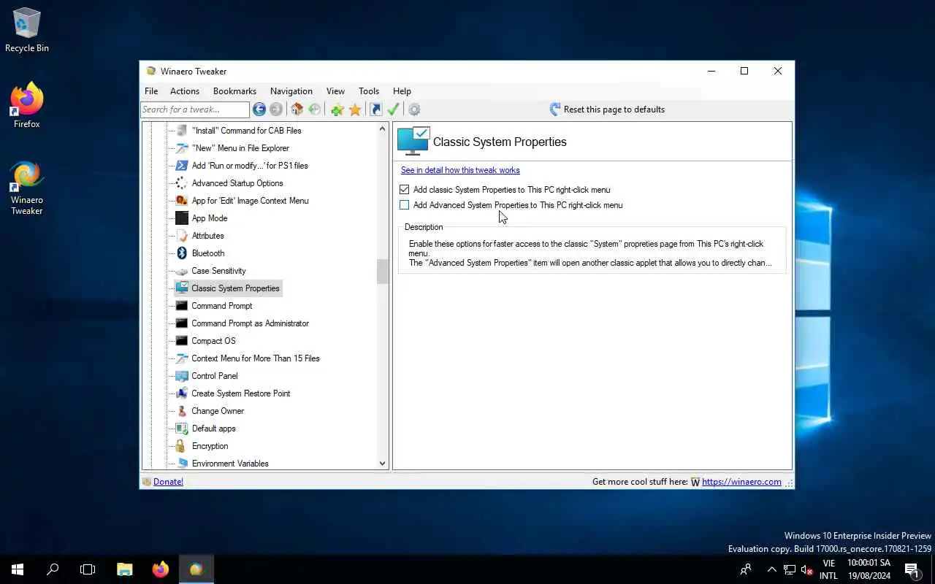Go to the Home page icon
The image size is (935, 584).
coord(297,109)
